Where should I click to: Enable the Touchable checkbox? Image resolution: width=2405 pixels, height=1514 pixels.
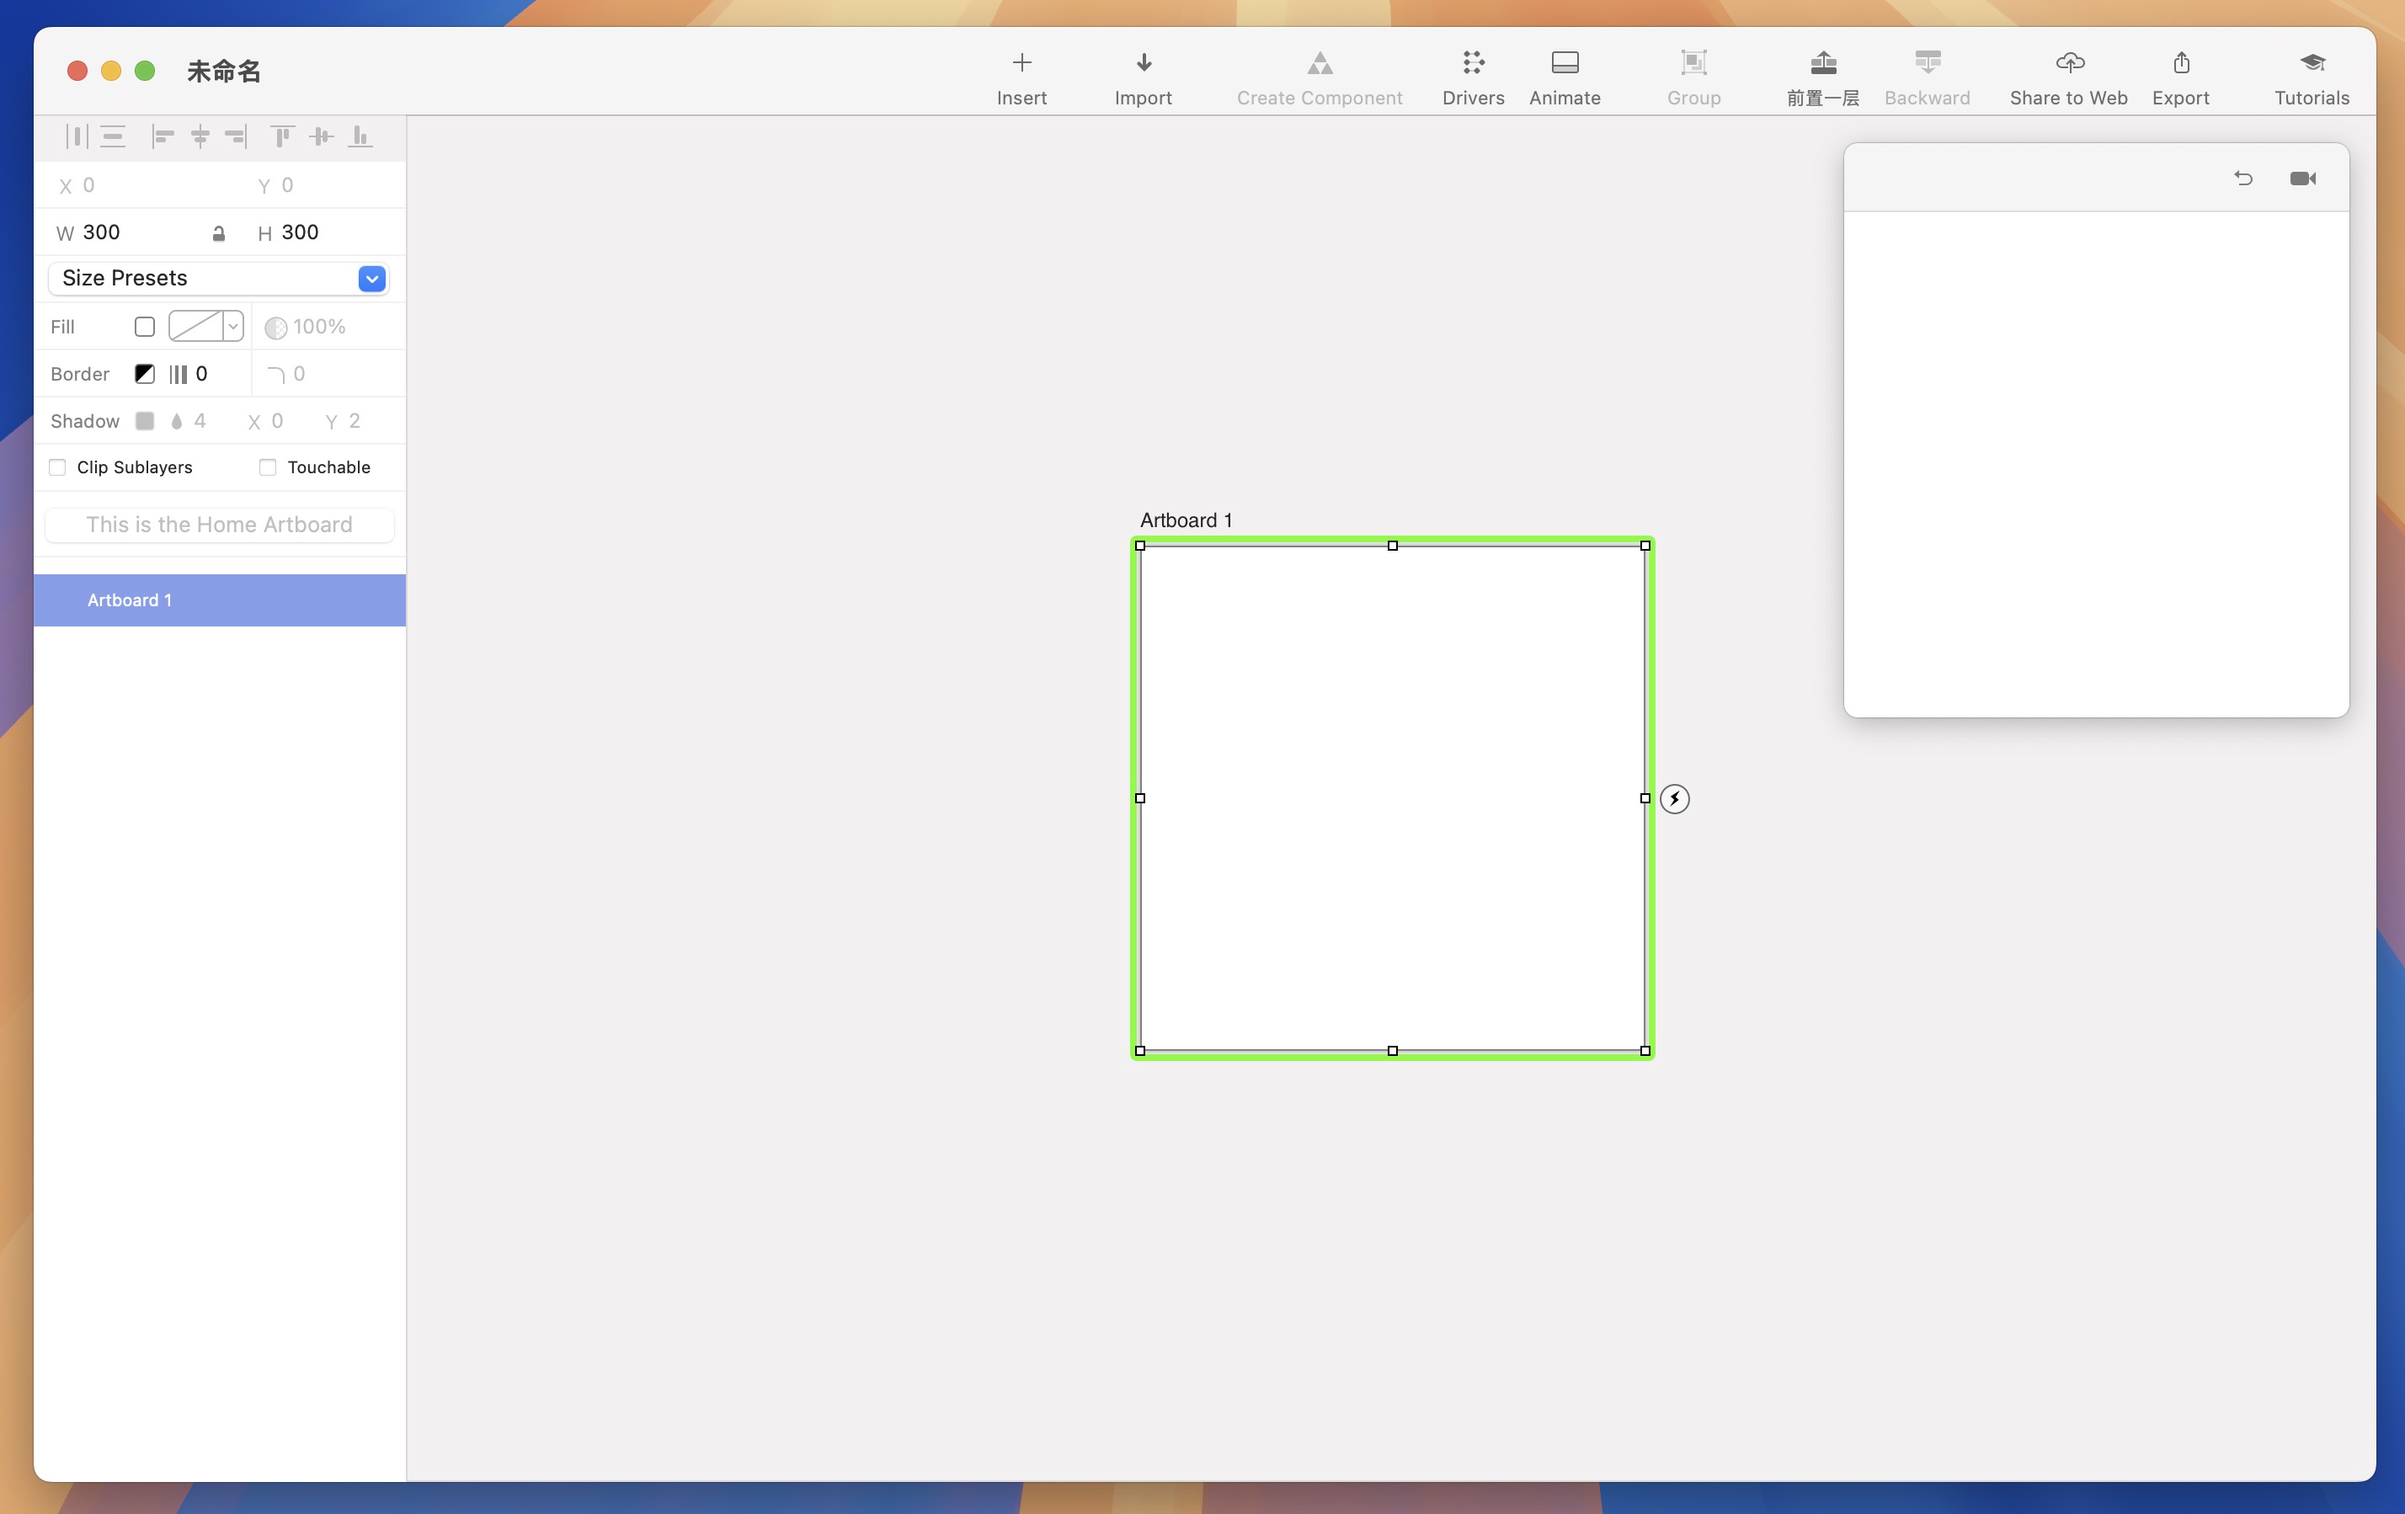(267, 466)
